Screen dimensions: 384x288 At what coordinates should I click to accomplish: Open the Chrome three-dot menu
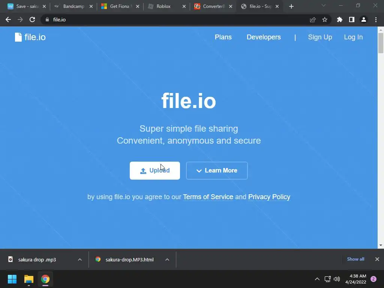pyautogui.click(x=376, y=19)
